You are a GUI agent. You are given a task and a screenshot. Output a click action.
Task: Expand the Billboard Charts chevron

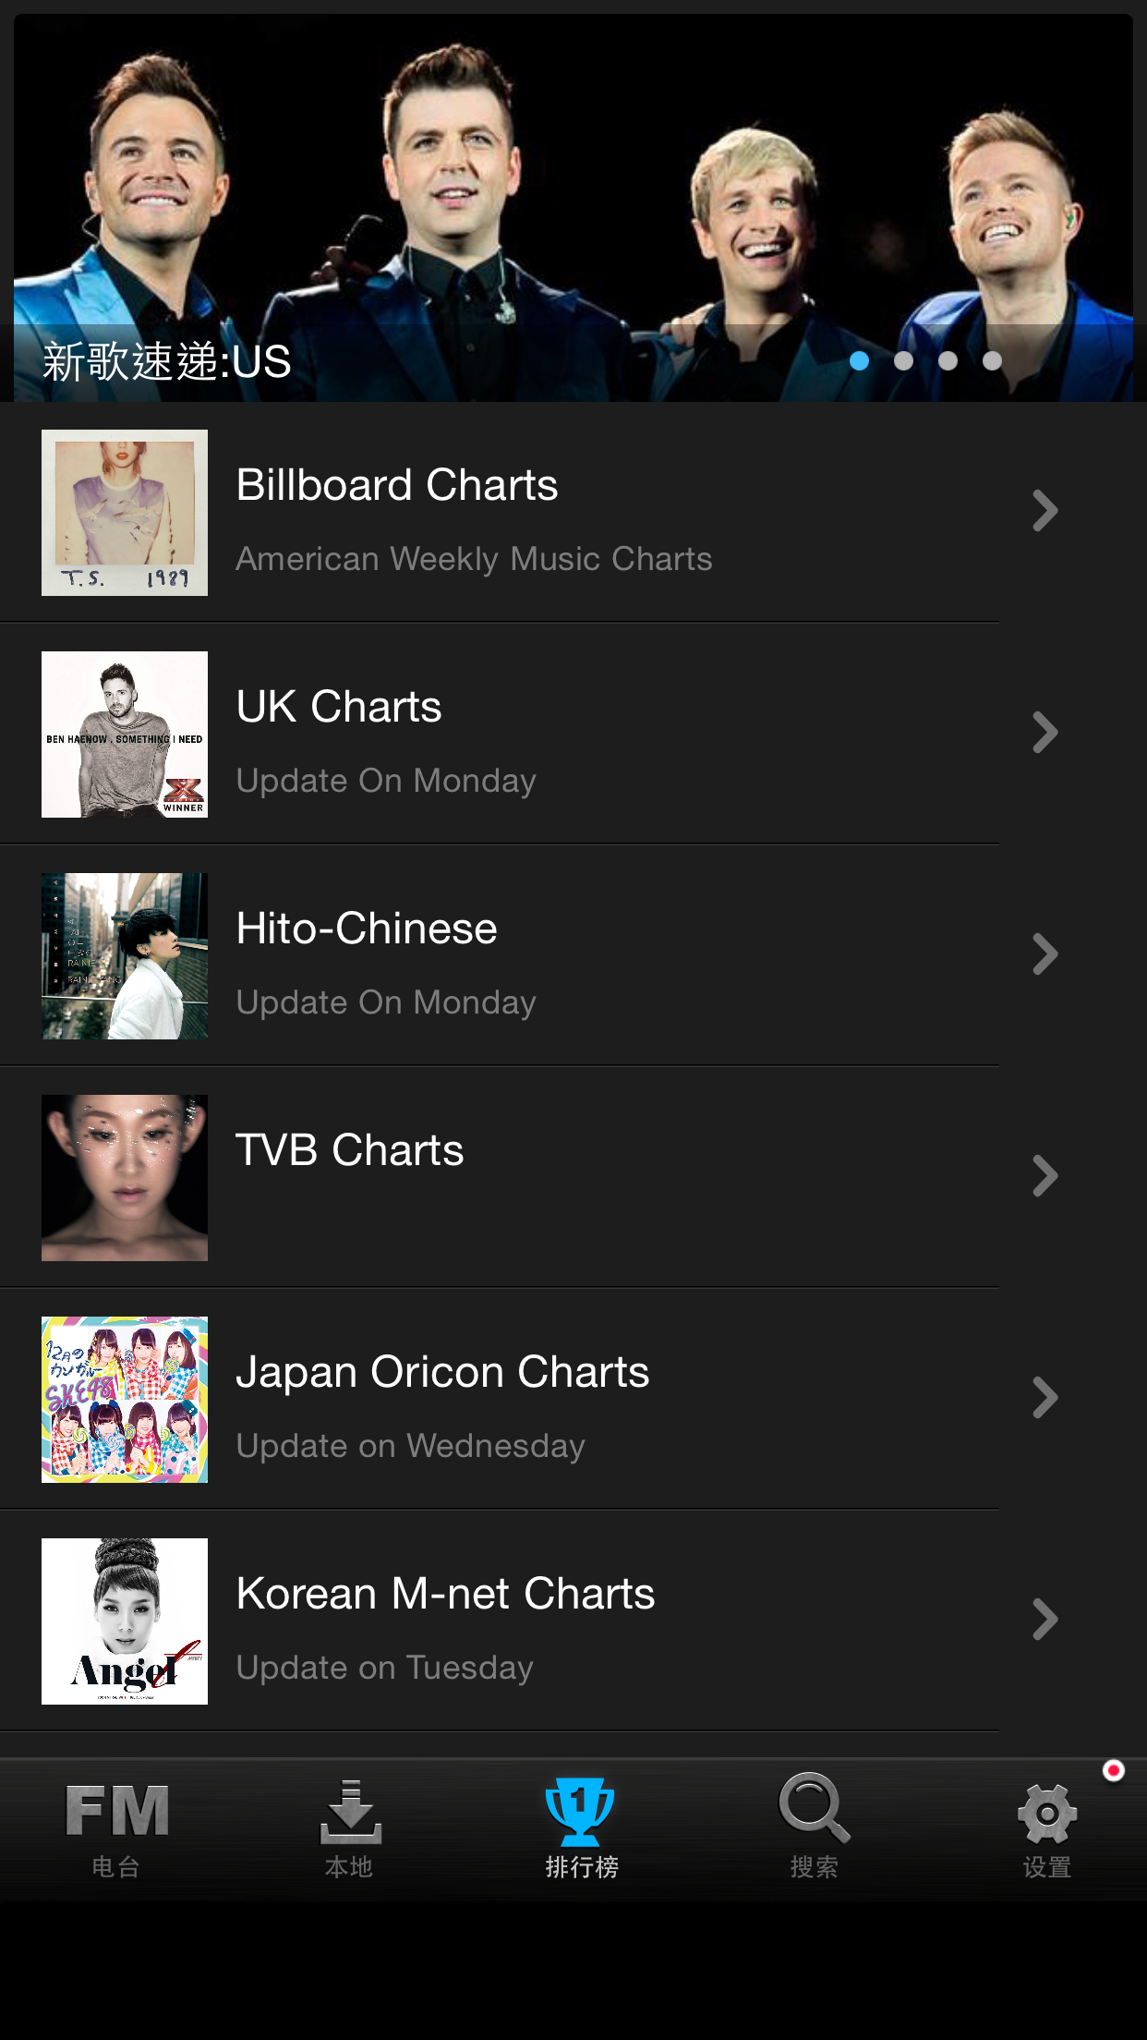(x=1044, y=511)
